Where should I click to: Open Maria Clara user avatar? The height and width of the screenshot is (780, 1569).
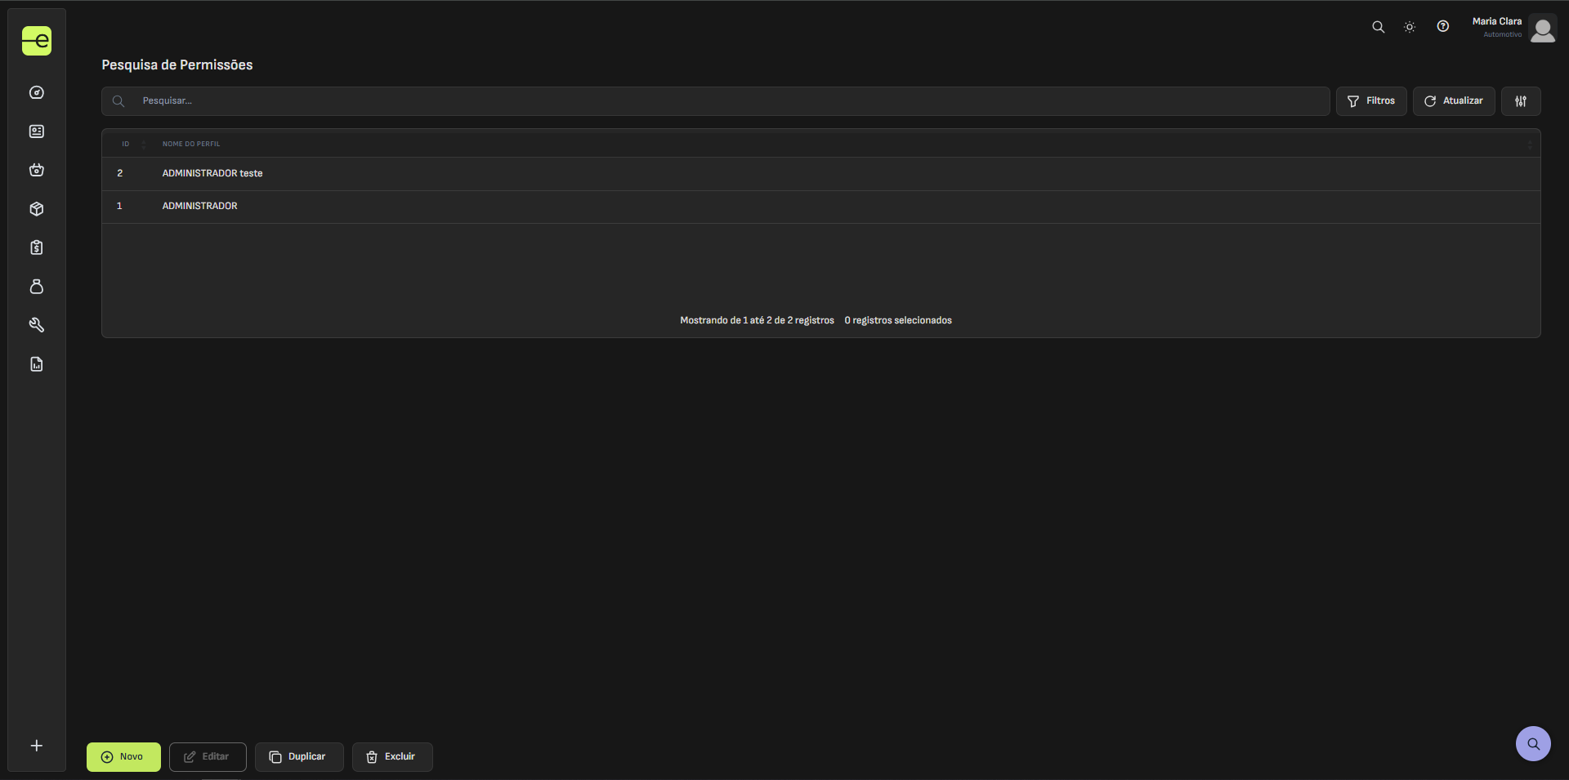pos(1543,29)
